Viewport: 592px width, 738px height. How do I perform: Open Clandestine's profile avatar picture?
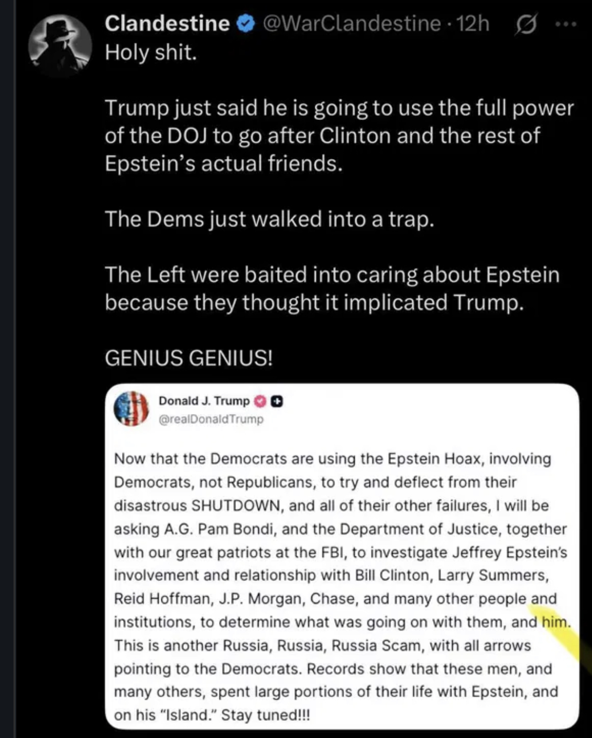pos(60,45)
